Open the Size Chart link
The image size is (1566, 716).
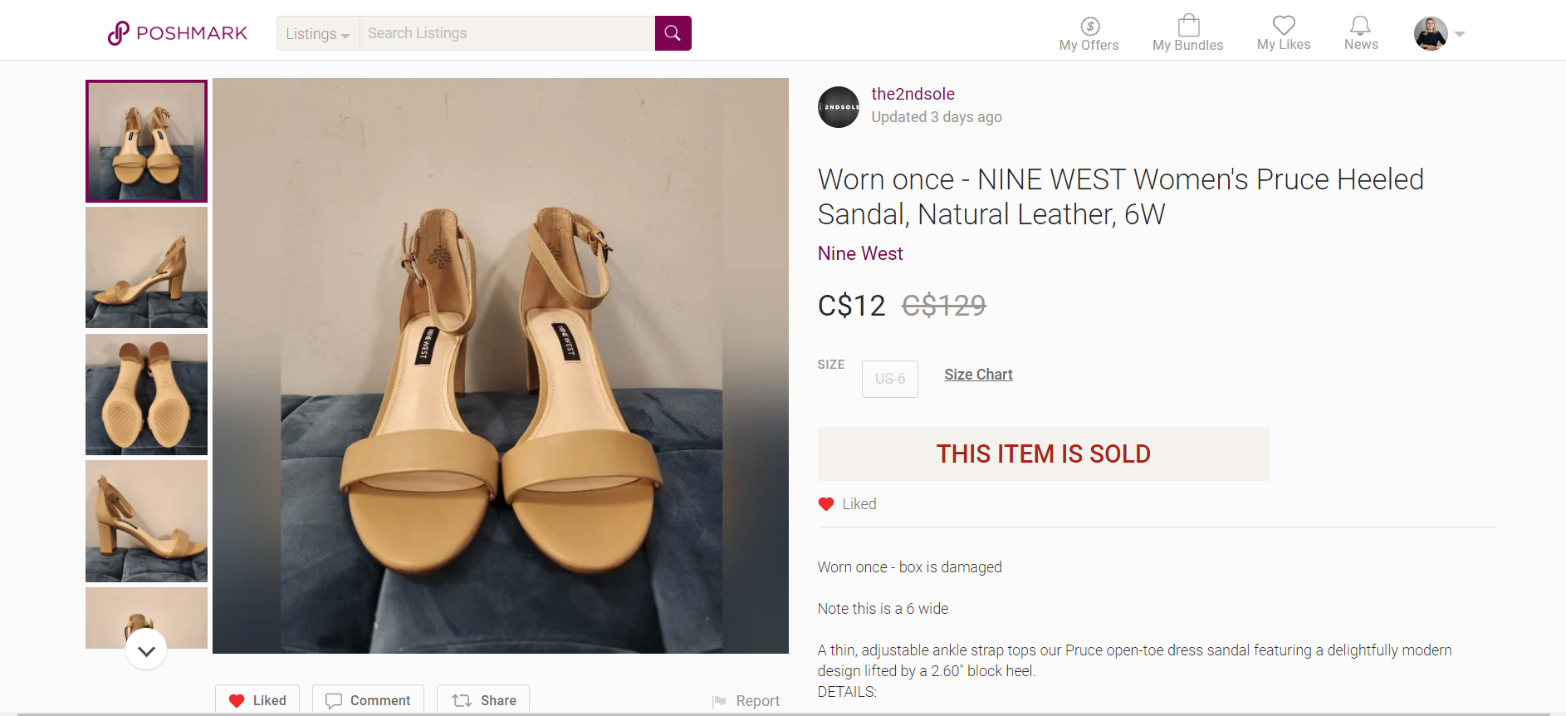pyautogui.click(x=978, y=375)
